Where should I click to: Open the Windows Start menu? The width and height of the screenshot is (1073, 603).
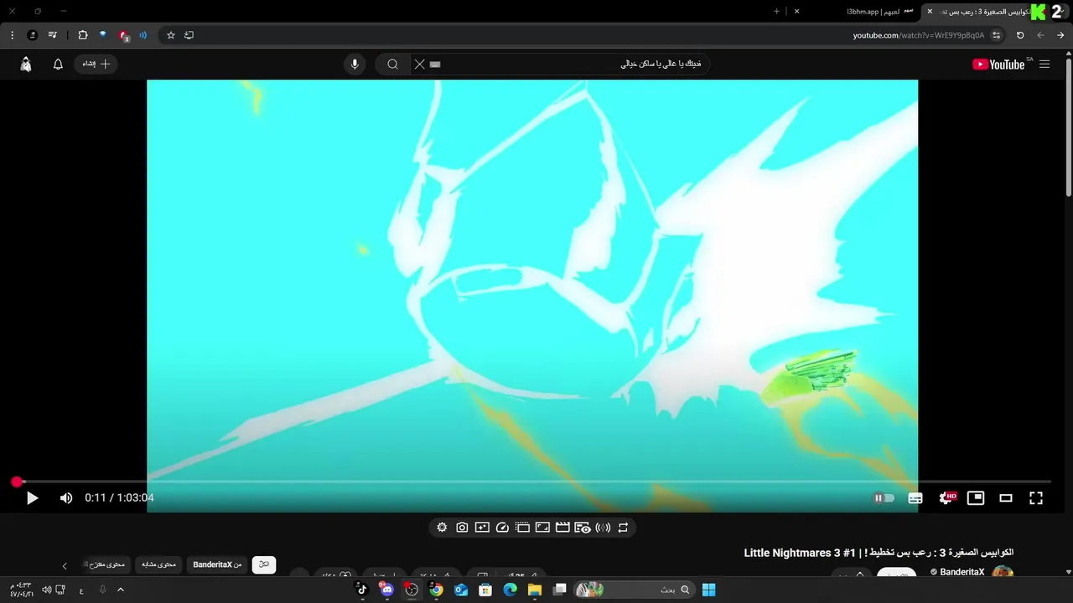[708, 590]
